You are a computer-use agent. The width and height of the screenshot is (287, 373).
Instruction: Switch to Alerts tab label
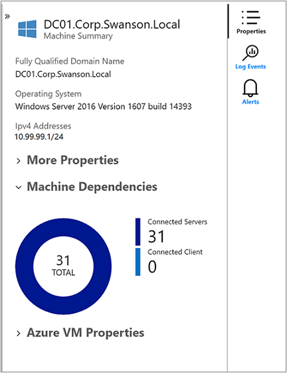(250, 102)
